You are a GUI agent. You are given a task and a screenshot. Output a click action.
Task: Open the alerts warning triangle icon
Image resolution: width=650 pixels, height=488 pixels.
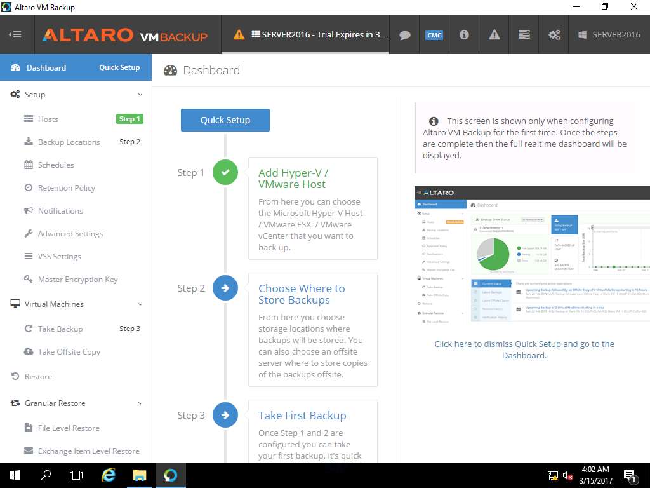pos(494,35)
